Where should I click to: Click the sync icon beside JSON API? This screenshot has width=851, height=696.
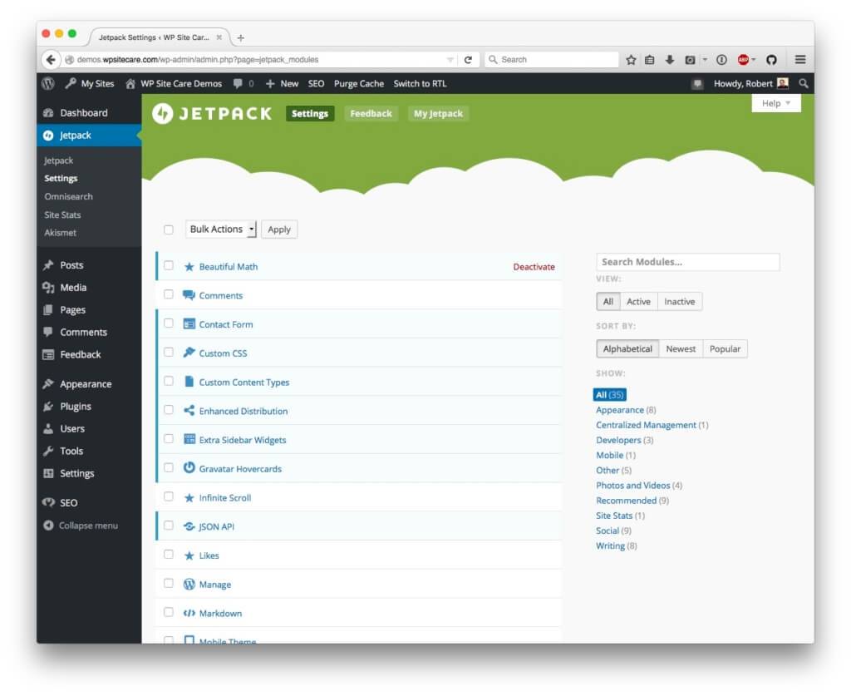click(189, 526)
